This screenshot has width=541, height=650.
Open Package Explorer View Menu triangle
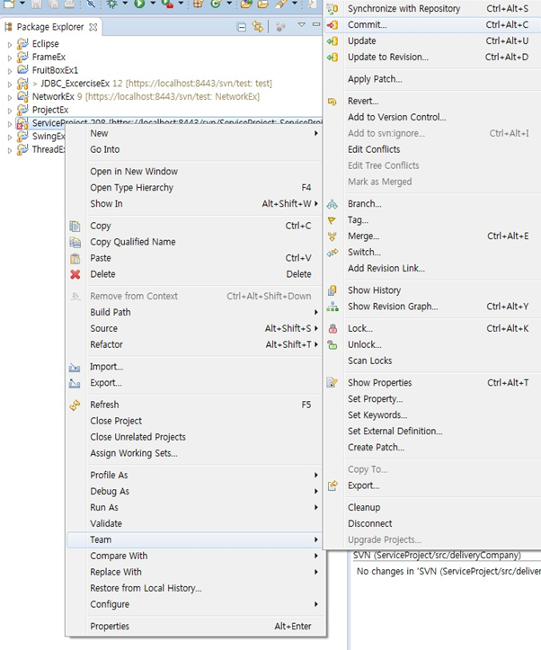coord(302,25)
